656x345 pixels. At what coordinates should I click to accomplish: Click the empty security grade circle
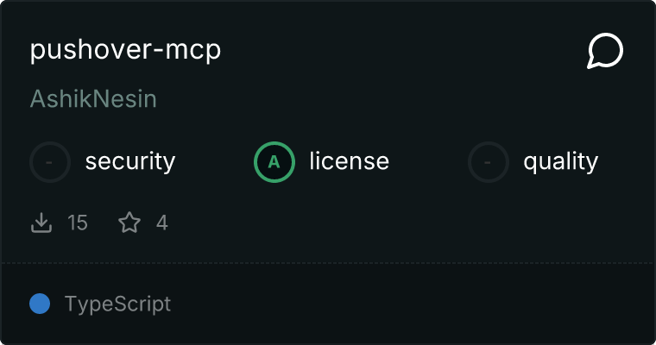[x=50, y=162]
